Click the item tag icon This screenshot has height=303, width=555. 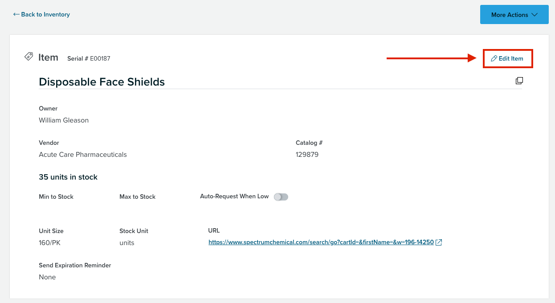[29, 57]
